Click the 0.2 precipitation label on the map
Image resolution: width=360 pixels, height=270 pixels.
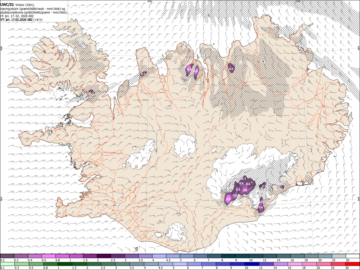tap(92, 93)
